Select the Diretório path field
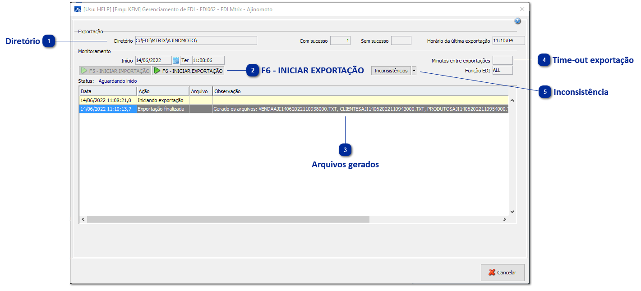This screenshot has width=641, height=291. pyautogui.click(x=196, y=40)
